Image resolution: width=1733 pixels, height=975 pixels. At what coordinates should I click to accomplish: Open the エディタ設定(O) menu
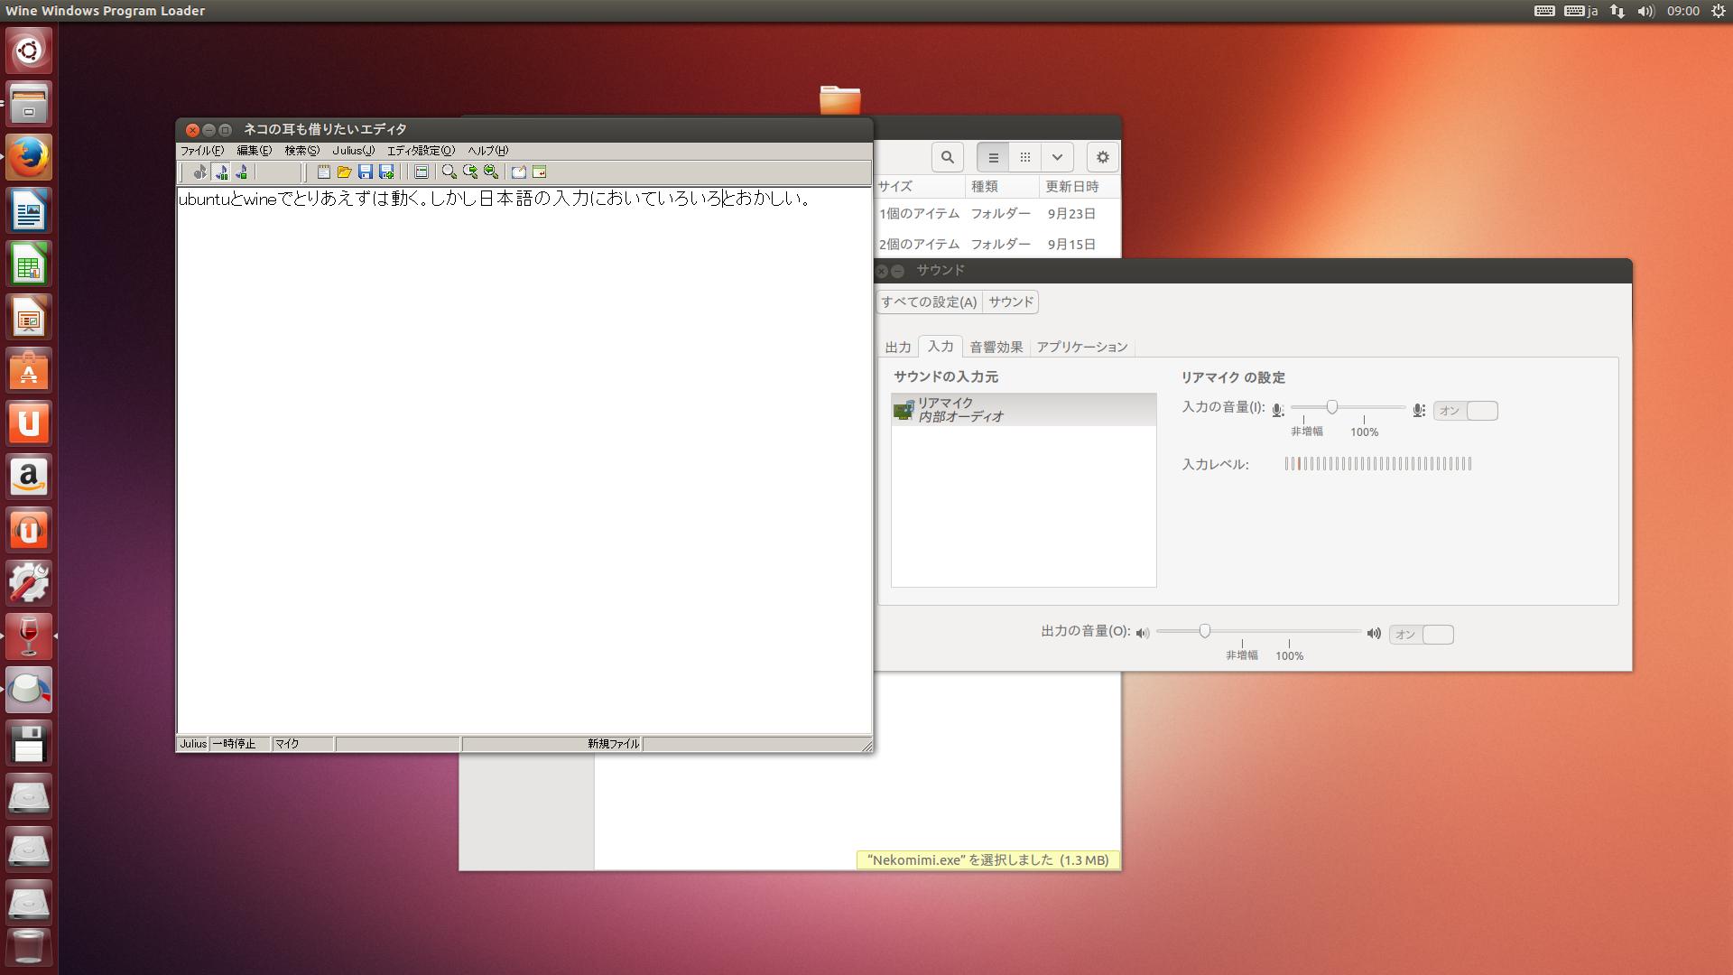tap(421, 151)
